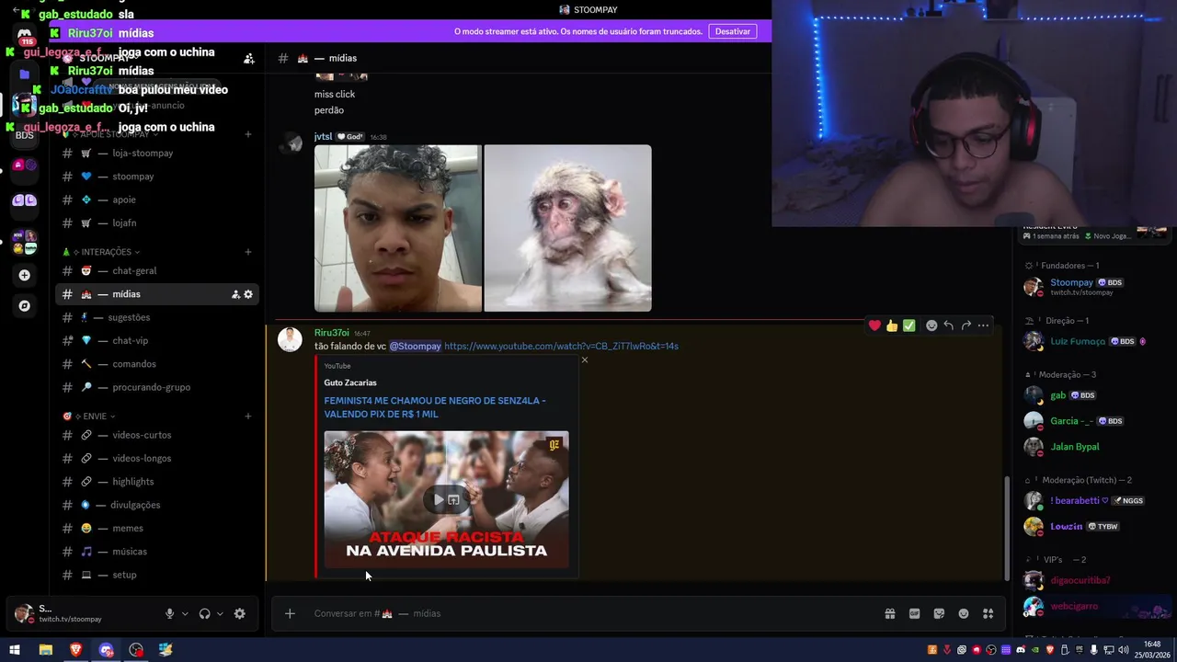
Task: Open the video title link FEMINIST4 ME CHAMOU
Action: click(435, 407)
